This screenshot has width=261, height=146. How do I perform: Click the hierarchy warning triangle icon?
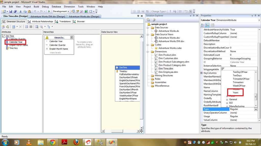(x=47, y=37)
